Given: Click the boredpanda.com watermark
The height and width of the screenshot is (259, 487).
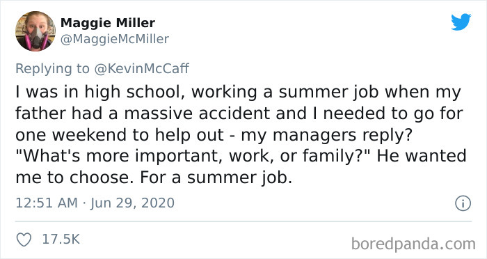Looking at the screenshot, I should coord(413,244).
